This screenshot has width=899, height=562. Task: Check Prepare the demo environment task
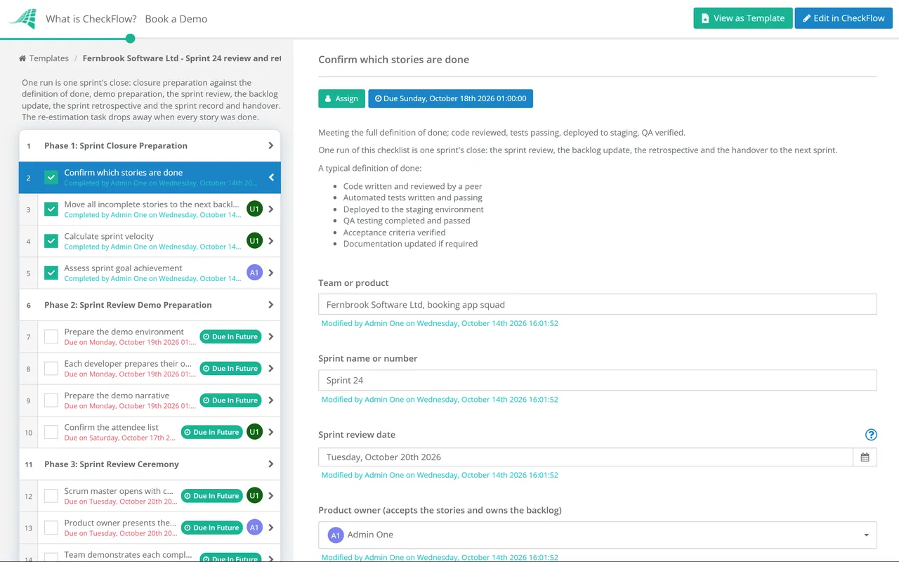pos(51,336)
